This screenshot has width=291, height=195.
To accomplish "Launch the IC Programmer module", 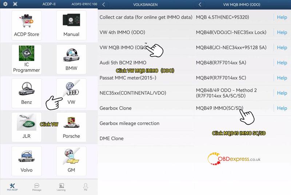I will [x=27, y=59].
